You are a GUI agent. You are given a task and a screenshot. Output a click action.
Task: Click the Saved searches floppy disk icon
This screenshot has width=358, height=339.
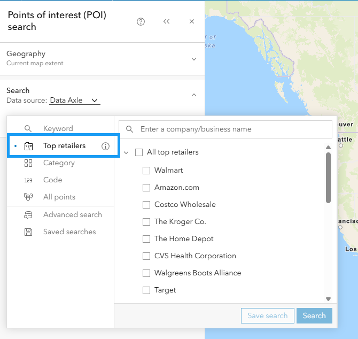tap(28, 232)
